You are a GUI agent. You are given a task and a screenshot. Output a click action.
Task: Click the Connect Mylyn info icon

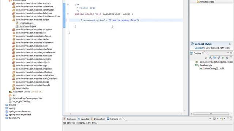[192, 44]
